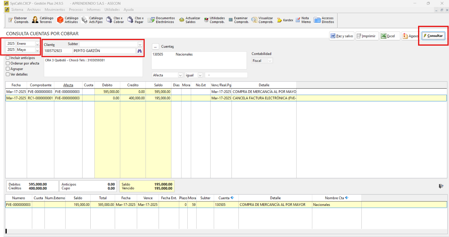Select the RC1-0000000001 row in the grid
Viewport: 449px width, 237px height.
tap(40, 98)
